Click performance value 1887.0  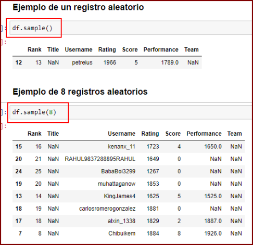click(x=213, y=221)
